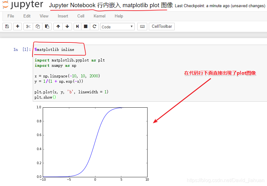
Task: Copy the selected cell
Action: click(37, 27)
